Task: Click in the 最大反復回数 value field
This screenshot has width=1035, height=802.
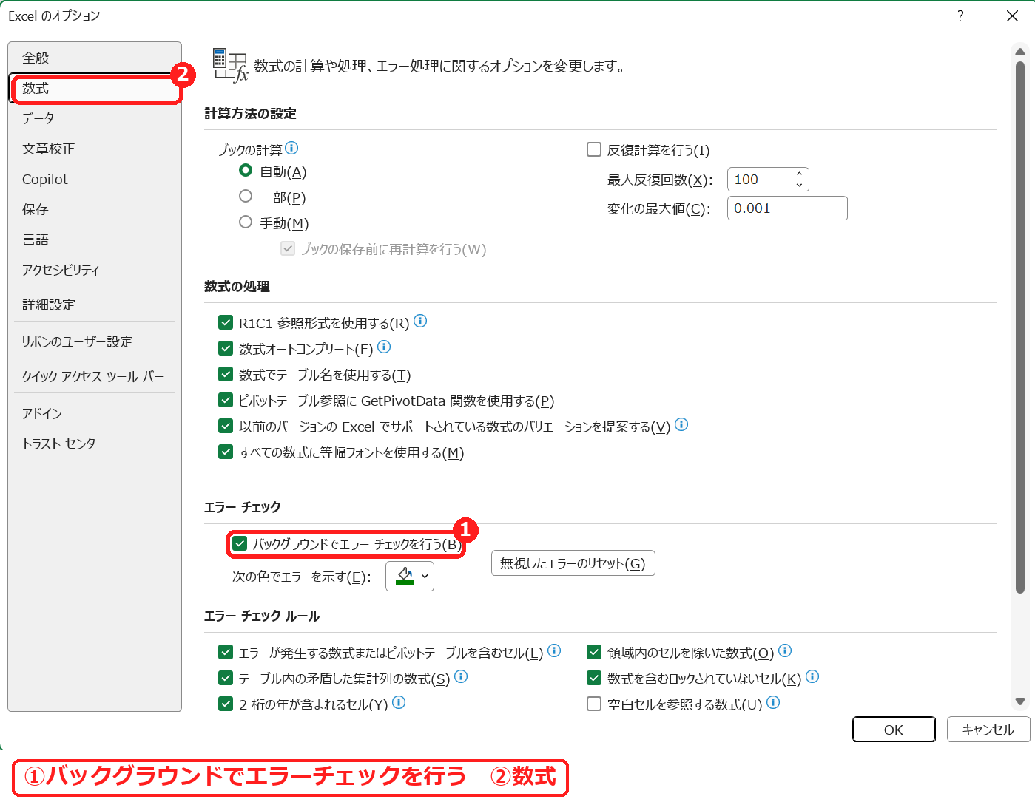Action: pyautogui.click(x=761, y=179)
